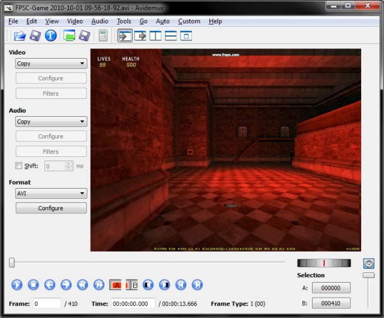Search next black frame
Image resolution: width=384 pixels, height=318 pixels.
164,284
